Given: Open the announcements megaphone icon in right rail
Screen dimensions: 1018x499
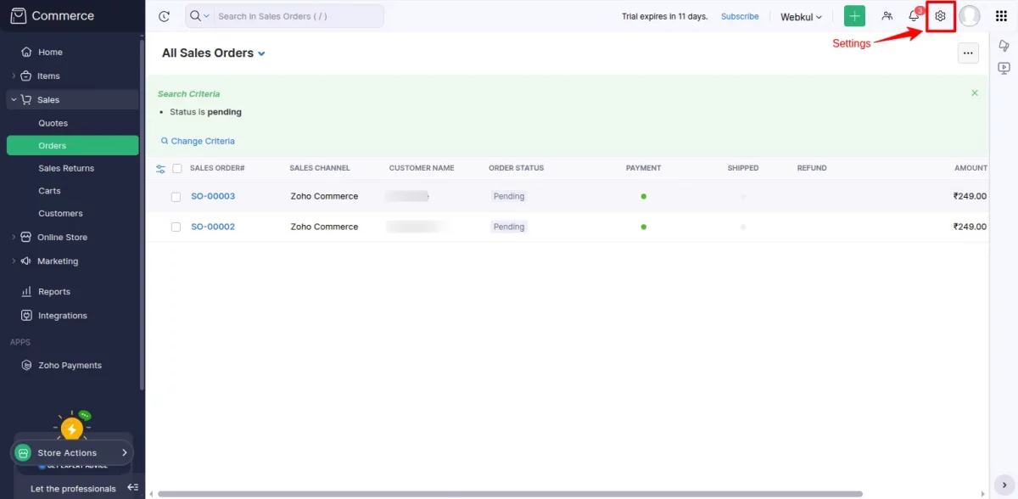Looking at the screenshot, I should pyautogui.click(x=1004, y=46).
